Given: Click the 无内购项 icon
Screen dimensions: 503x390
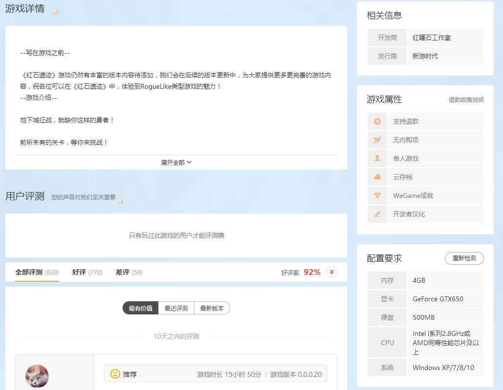Looking at the screenshot, I should tap(377, 139).
